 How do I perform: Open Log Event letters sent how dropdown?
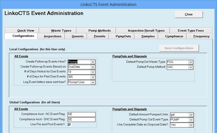pyautogui.click(x=93, y=82)
